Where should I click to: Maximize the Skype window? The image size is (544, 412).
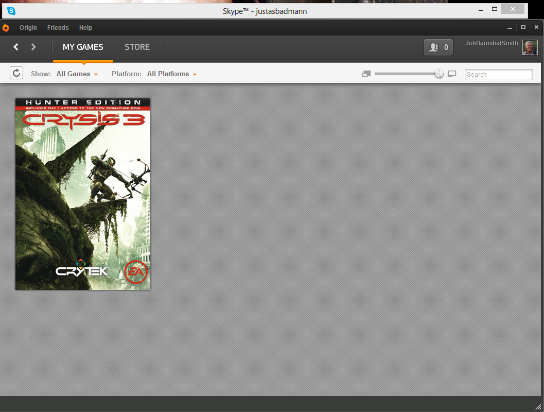click(x=495, y=9)
